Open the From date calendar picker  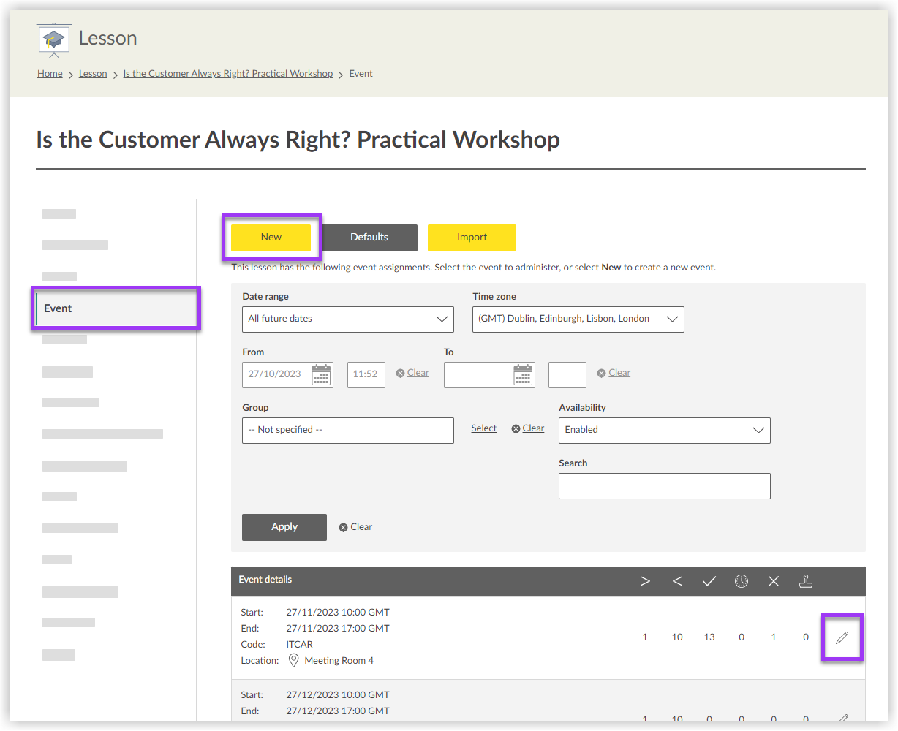pyautogui.click(x=321, y=374)
